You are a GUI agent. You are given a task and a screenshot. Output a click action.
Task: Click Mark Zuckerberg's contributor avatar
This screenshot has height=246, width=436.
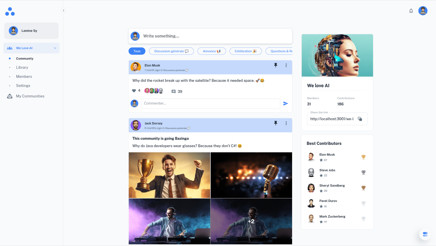coord(311,219)
